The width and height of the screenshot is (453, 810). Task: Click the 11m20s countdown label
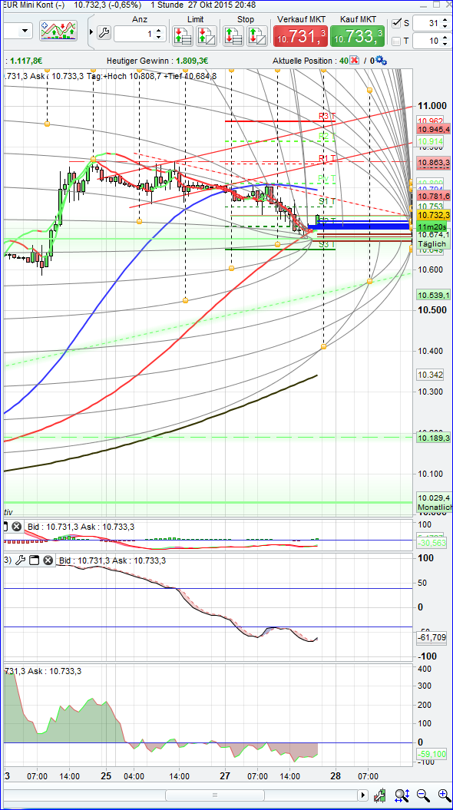coord(432,226)
